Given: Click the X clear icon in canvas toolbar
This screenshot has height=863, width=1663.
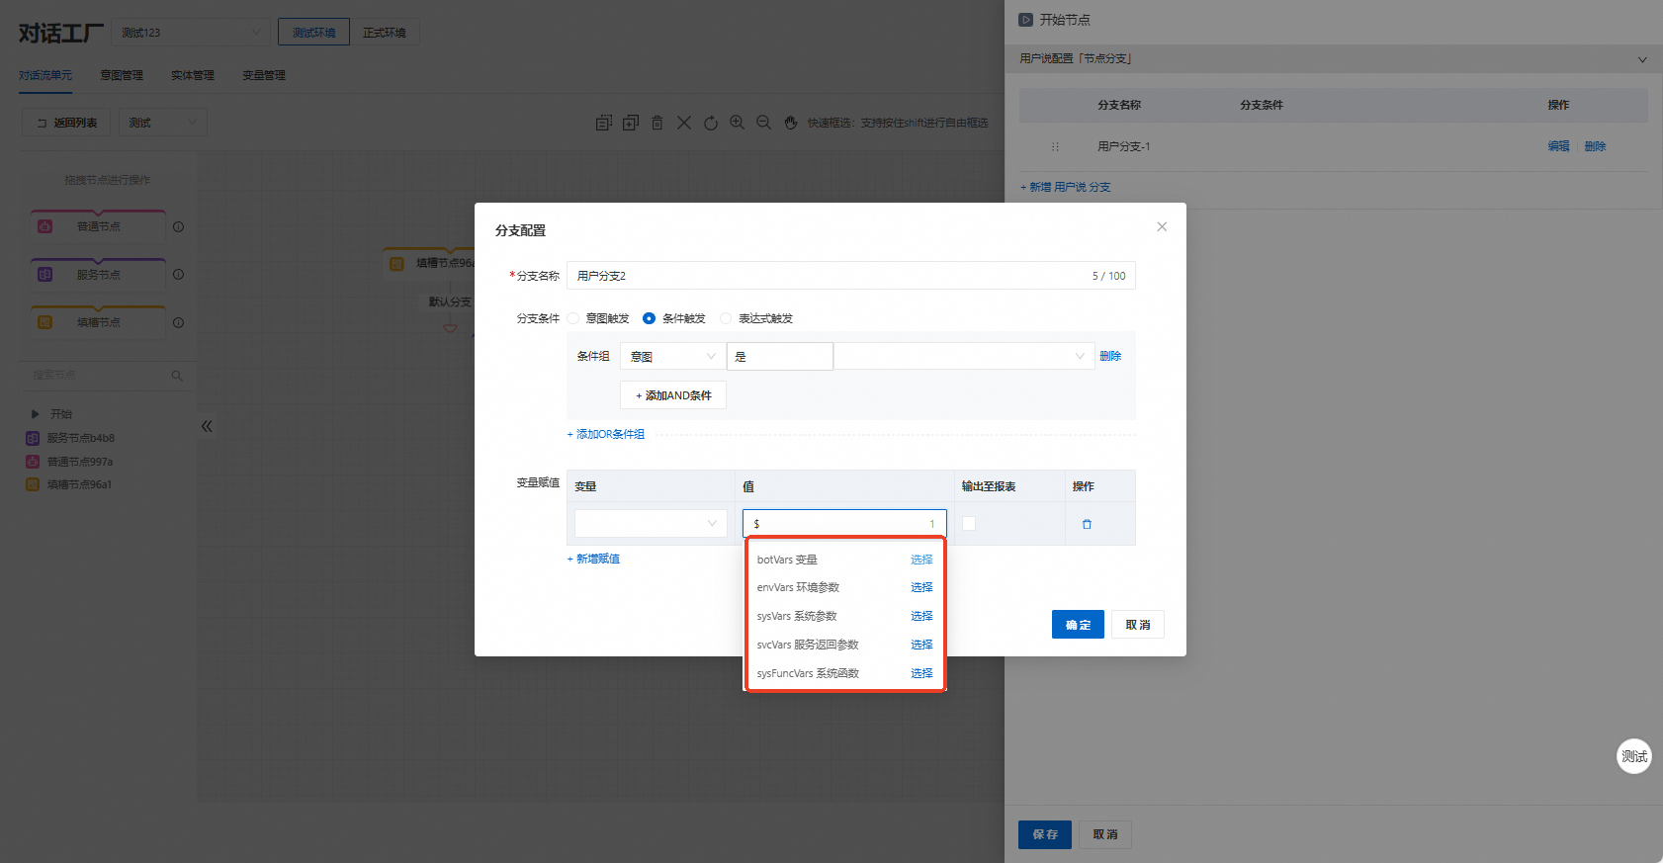Looking at the screenshot, I should [x=684, y=123].
